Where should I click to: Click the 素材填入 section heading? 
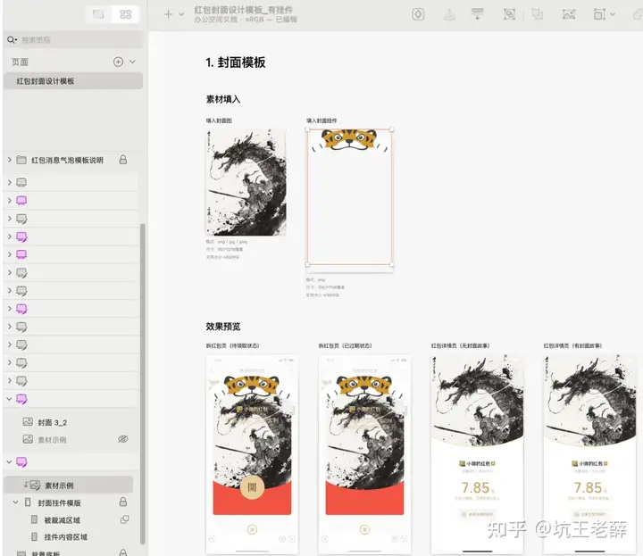pyautogui.click(x=222, y=99)
